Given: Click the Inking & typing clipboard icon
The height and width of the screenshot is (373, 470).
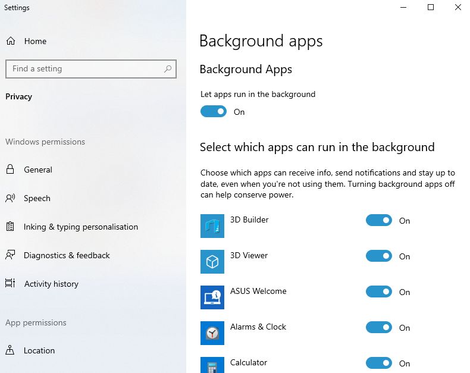Looking at the screenshot, I should (10, 227).
